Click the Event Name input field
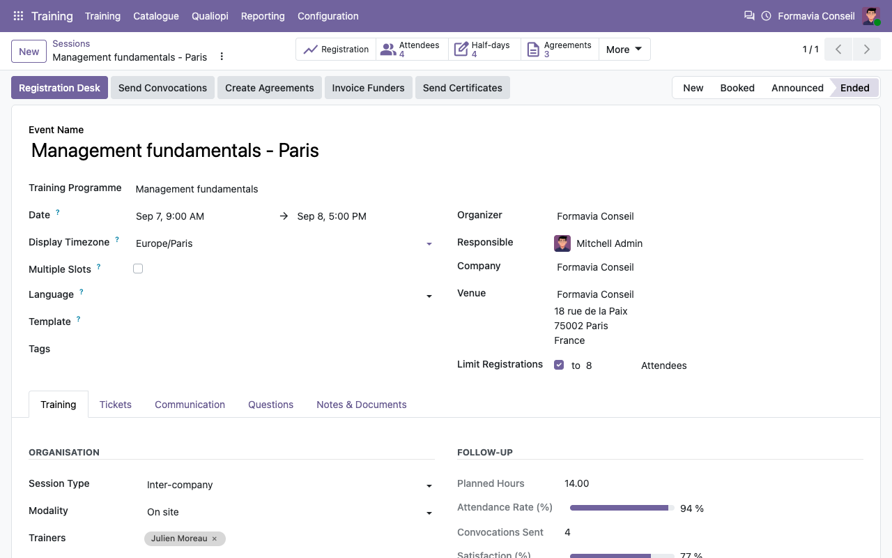This screenshot has height=558, width=892. (x=446, y=151)
